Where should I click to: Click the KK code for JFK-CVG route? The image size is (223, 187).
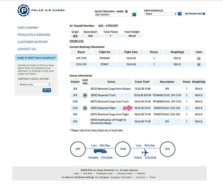point(199,58)
